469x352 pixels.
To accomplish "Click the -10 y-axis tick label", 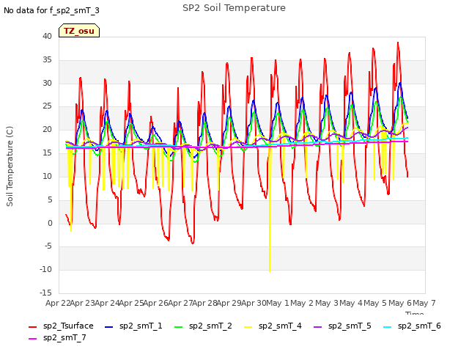I will (45, 270).
